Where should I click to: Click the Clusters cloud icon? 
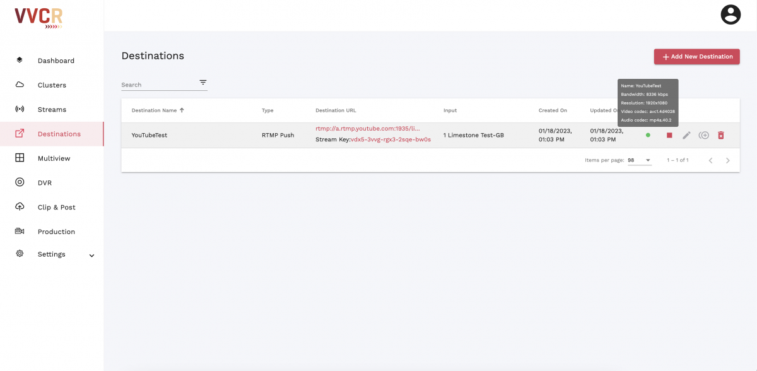point(20,85)
